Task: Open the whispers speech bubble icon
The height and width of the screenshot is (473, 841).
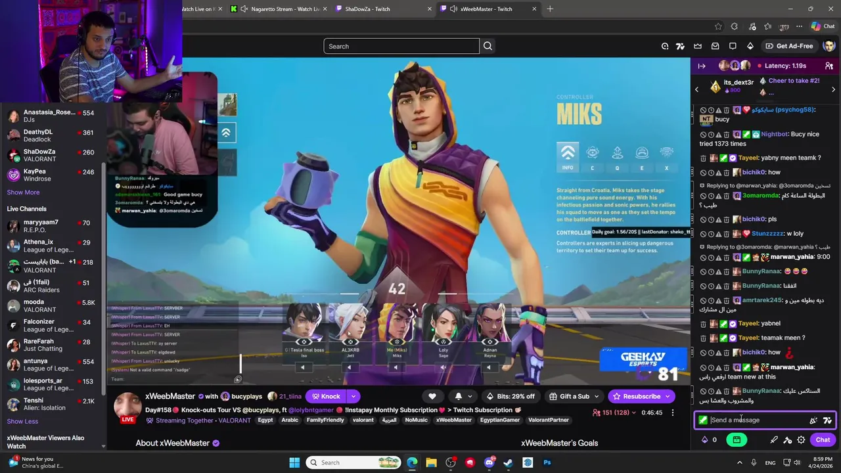Action: click(x=733, y=46)
